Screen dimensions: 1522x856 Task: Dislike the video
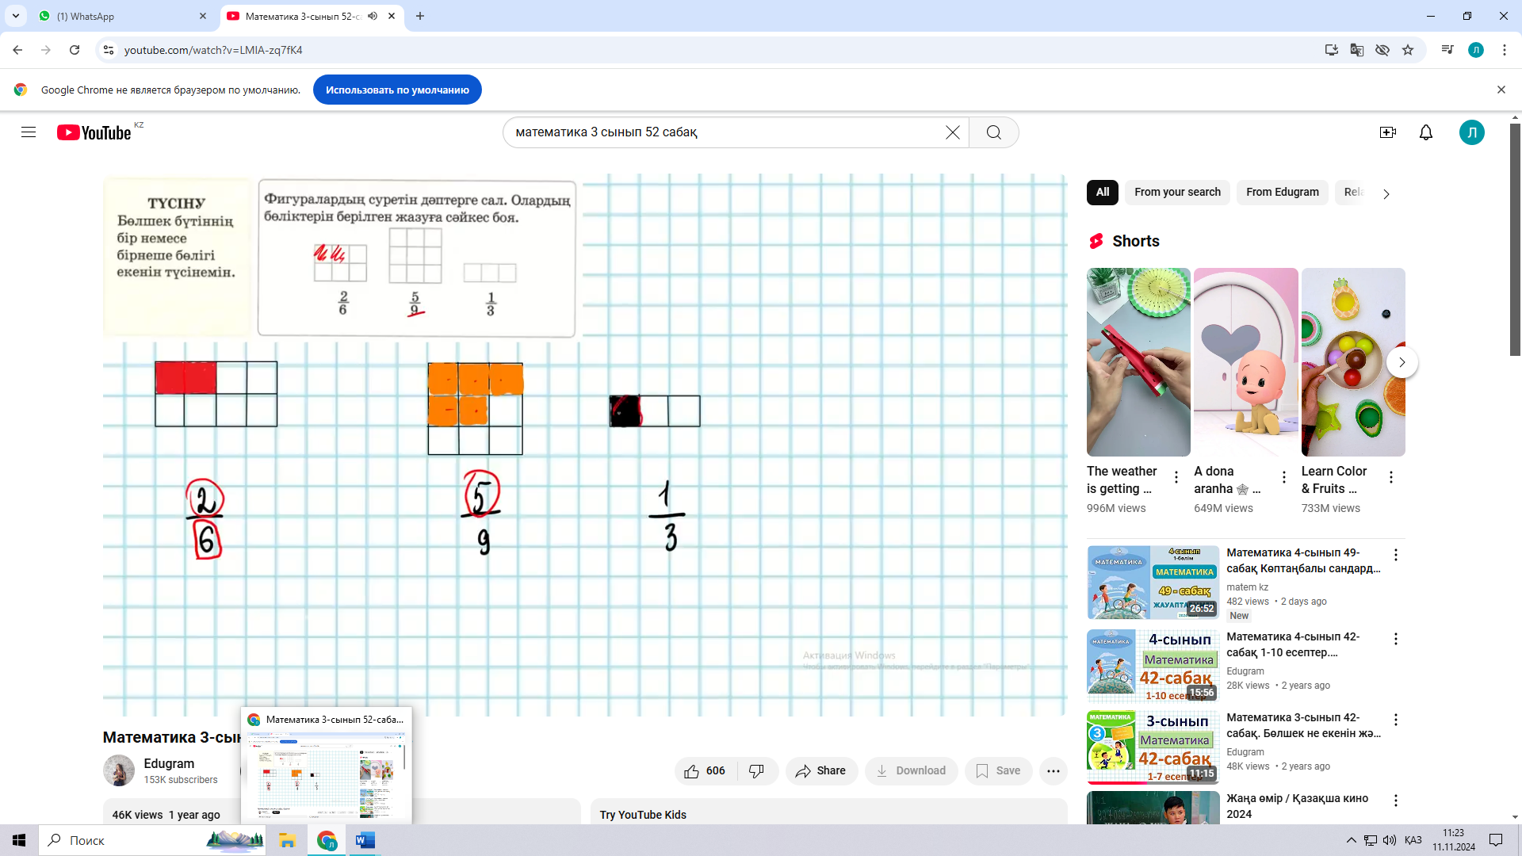pyautogui.click(x=757, y=770)
